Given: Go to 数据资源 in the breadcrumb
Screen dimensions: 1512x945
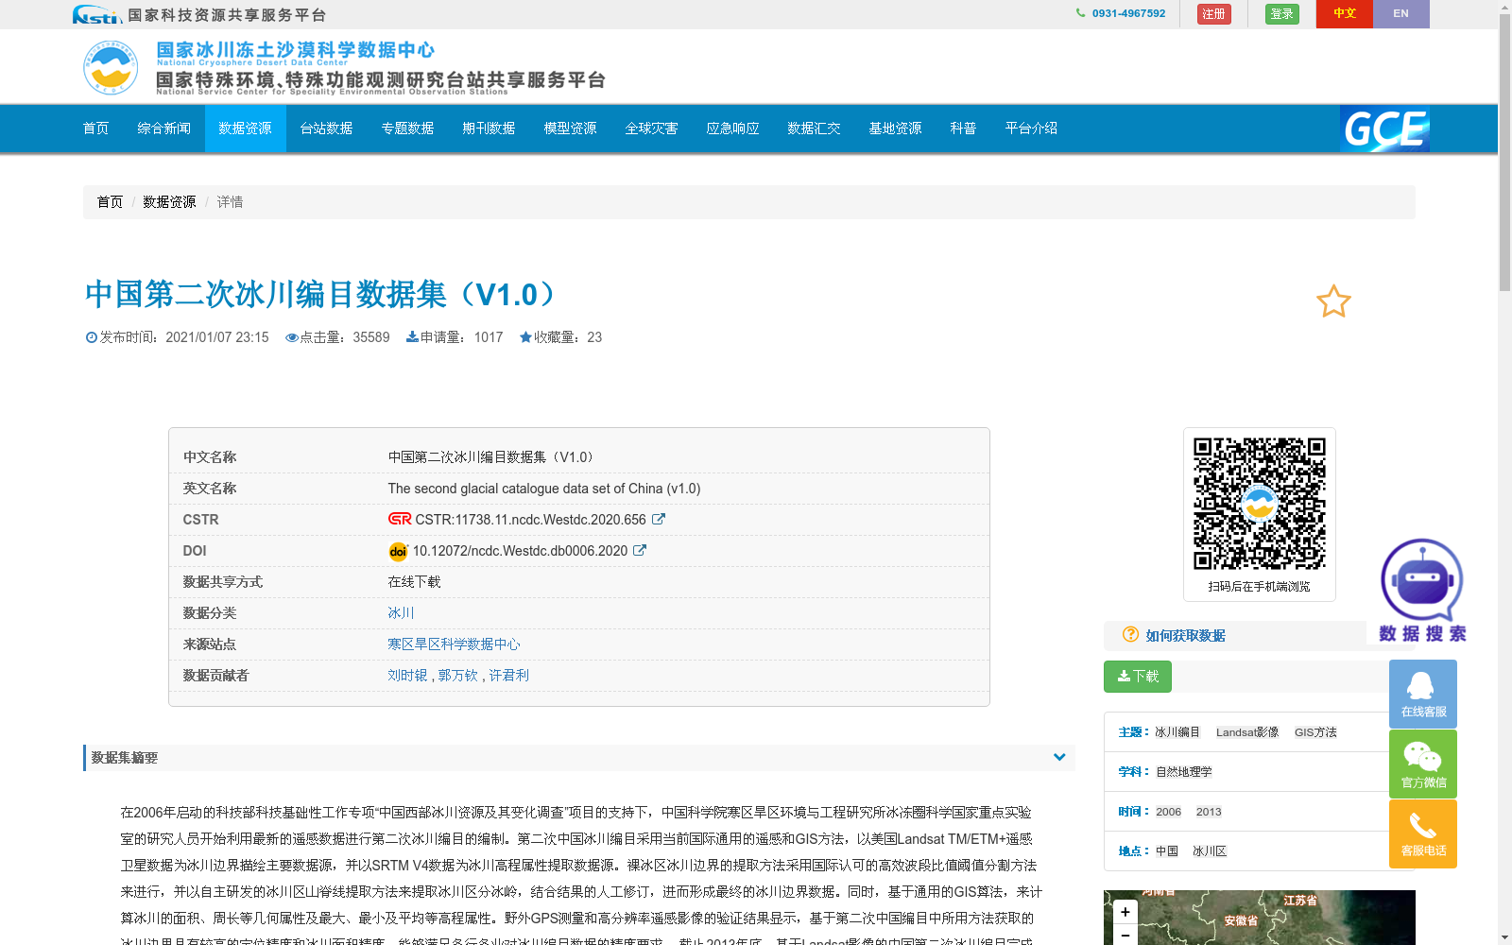Looking at the screenshot, I should 170,202.
